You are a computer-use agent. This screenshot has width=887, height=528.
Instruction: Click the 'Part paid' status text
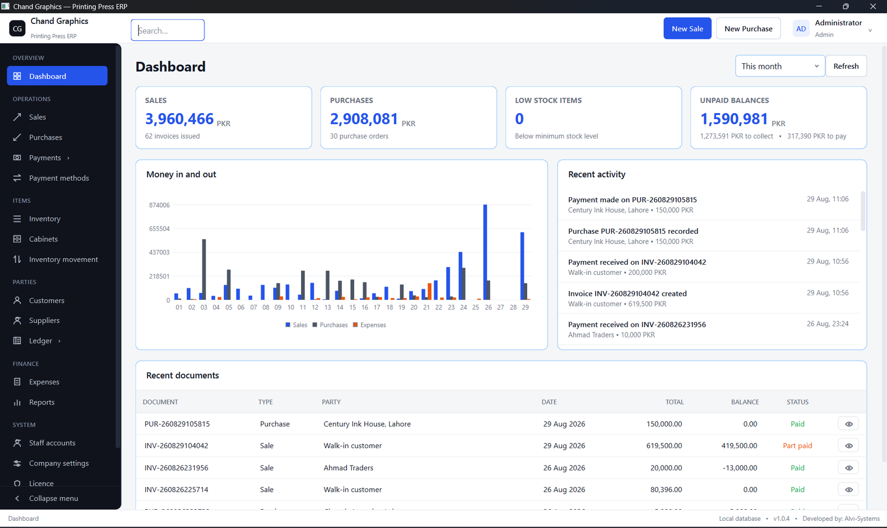coord(797,445)
